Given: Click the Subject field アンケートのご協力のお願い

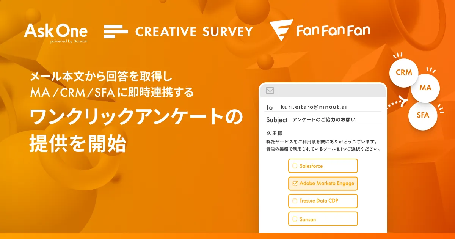Looking at the screenshot, I should (324, 120).
